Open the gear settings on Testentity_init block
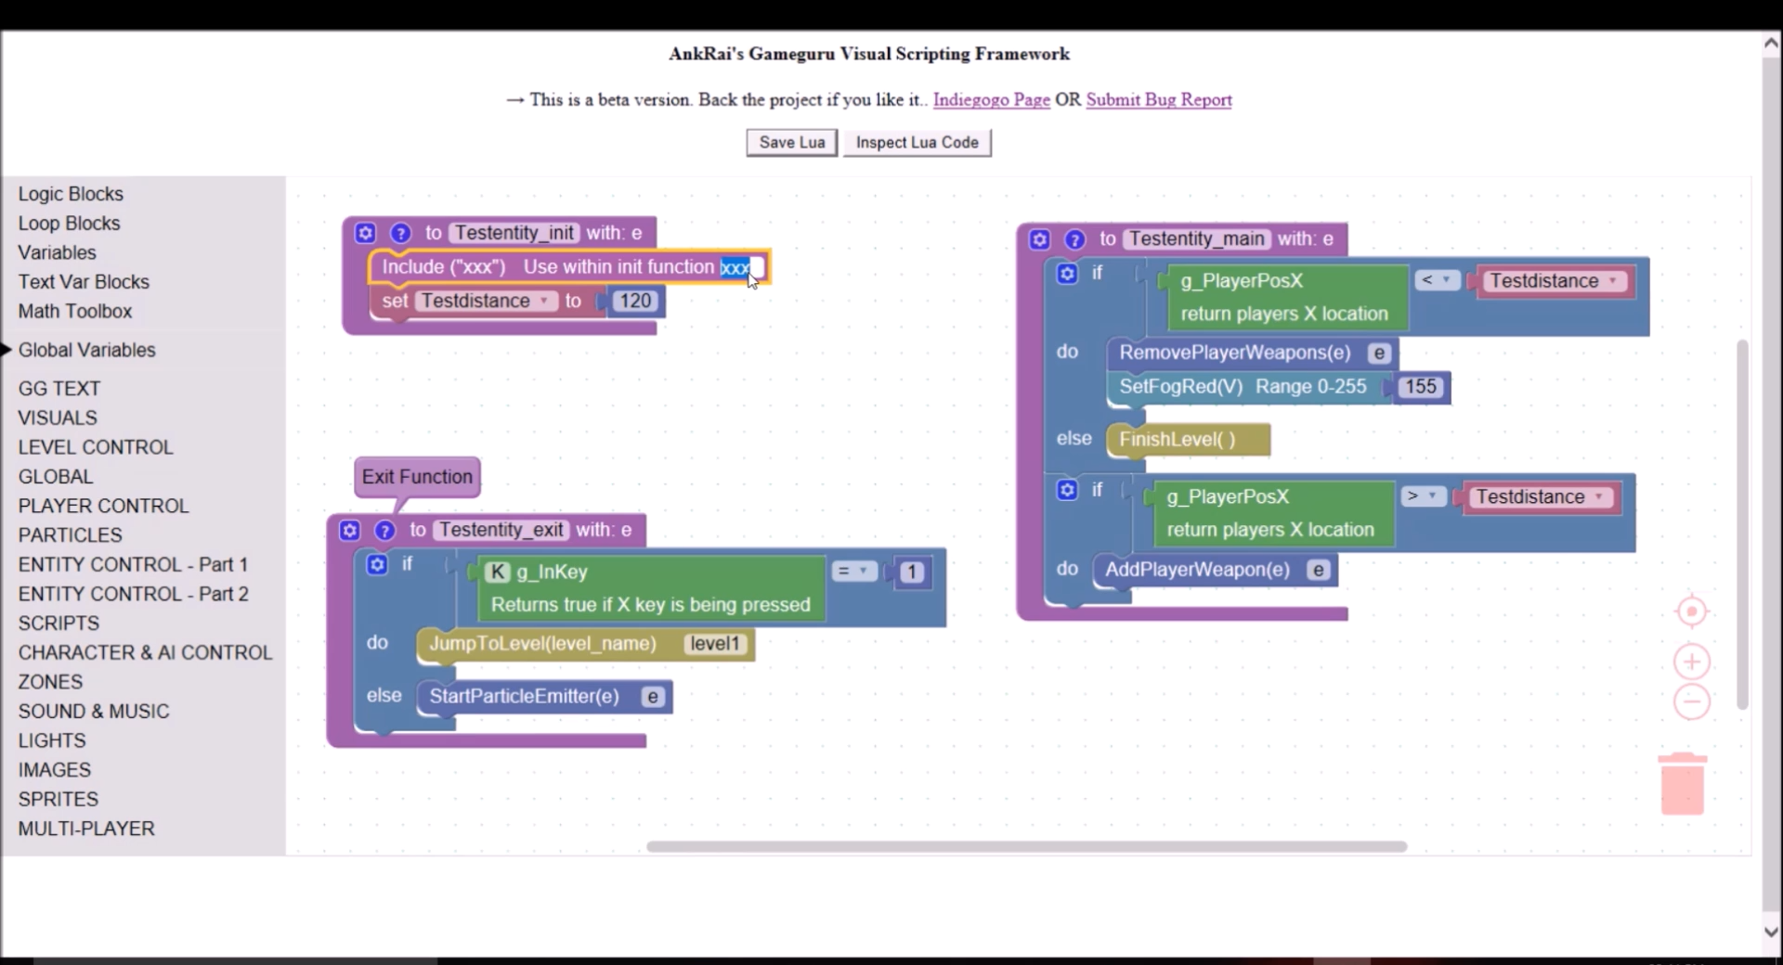 [365, 233]
